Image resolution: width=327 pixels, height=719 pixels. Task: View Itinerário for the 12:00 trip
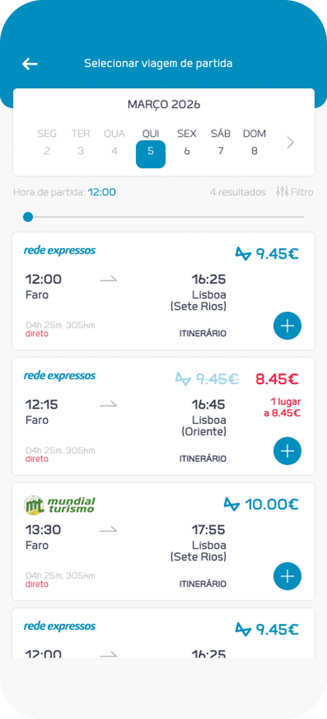[x=202, y=334]
